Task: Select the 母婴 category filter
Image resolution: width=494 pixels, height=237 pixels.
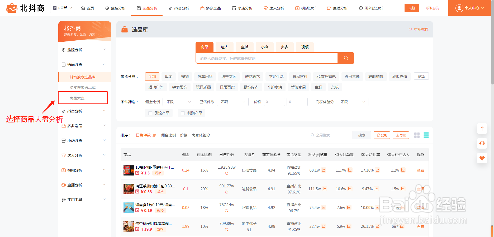Action: 169,77
